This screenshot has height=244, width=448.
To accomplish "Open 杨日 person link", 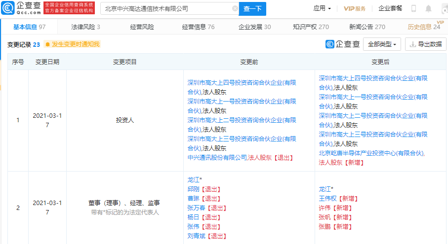I will click(193, 217).
